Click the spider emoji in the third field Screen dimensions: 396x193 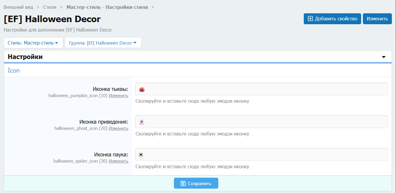click(x=141, y=155)
